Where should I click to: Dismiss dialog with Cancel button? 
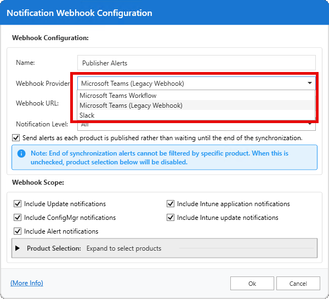click(x=298, y=284)
